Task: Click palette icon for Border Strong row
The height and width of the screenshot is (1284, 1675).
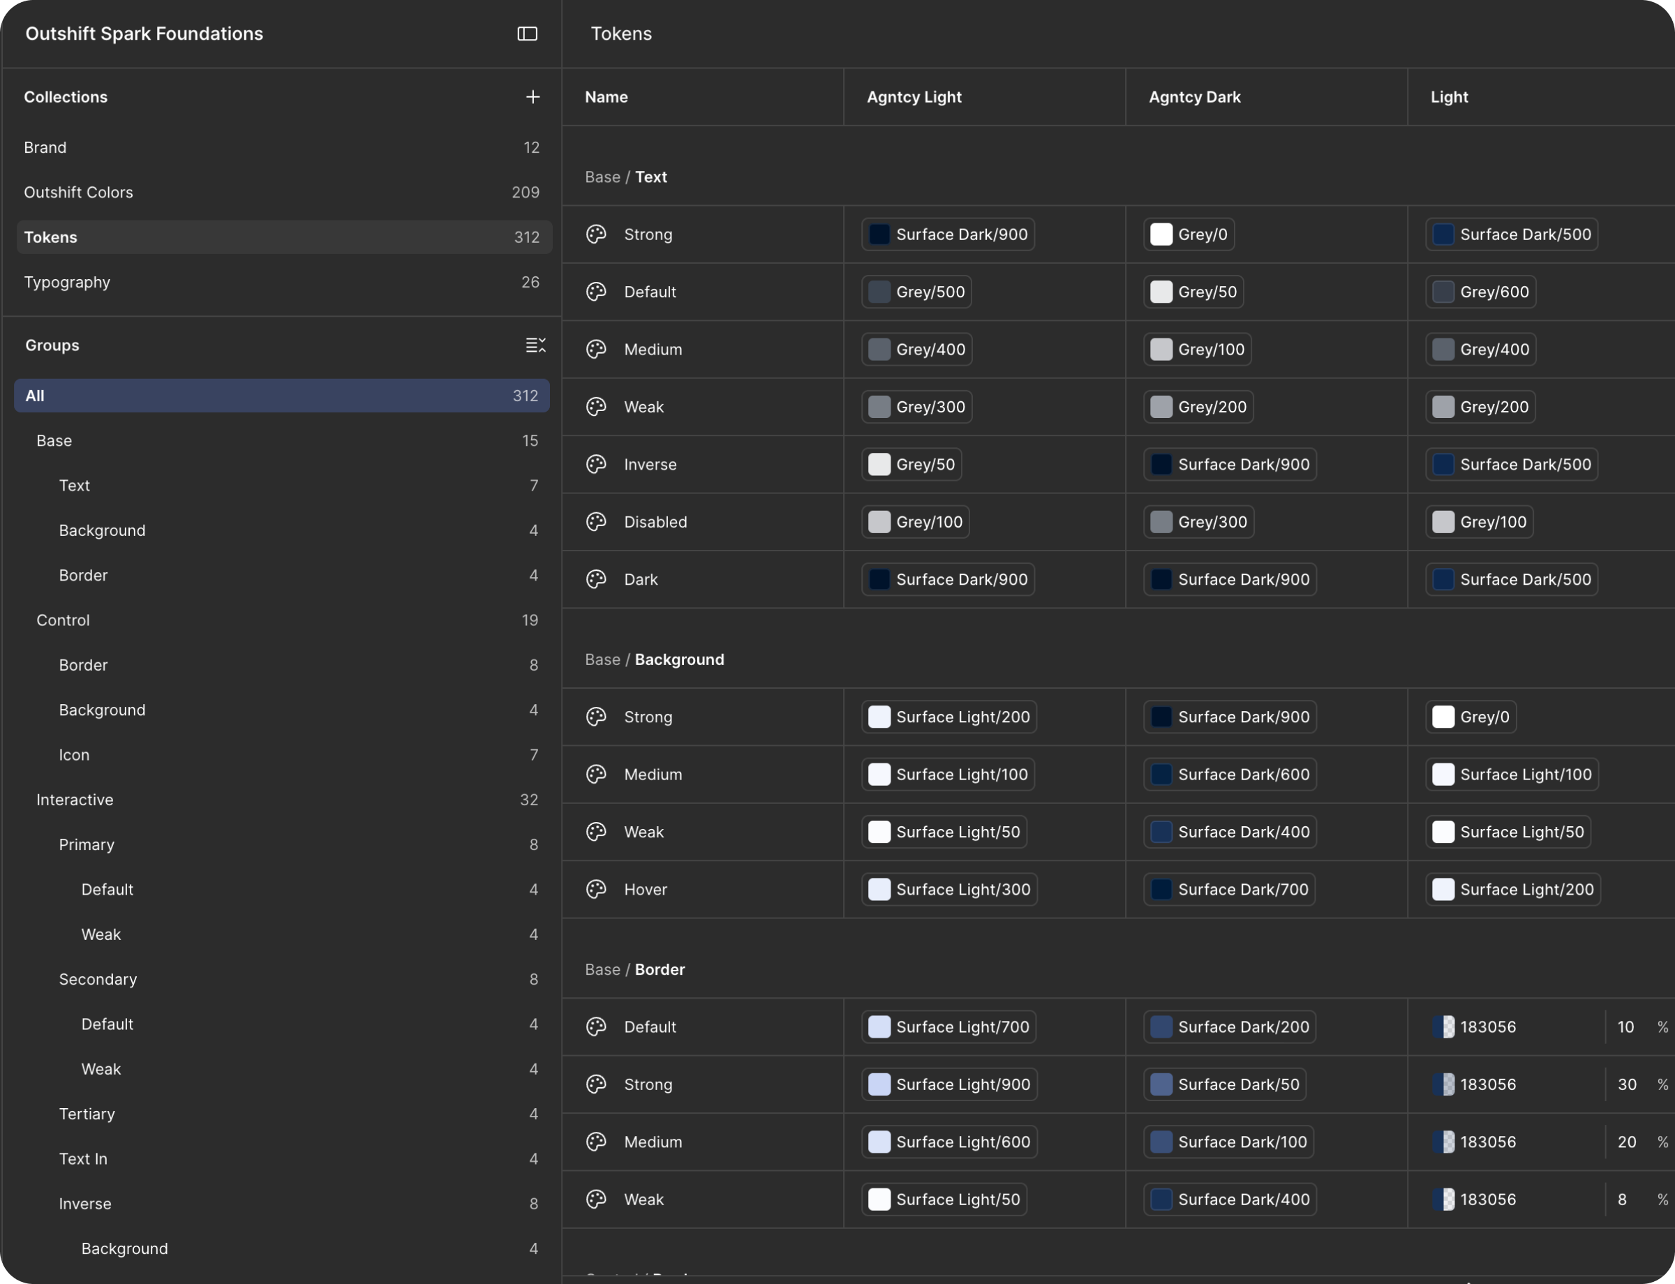Action: point(596,1084)
